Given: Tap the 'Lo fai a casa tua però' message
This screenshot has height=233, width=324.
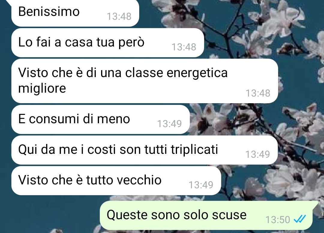Looking at the screenshot, I should tap(108, 43).
